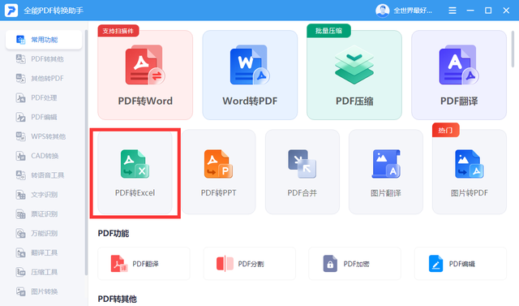
Task: Open WPS转其他 sidebar category
Action: 44,136
